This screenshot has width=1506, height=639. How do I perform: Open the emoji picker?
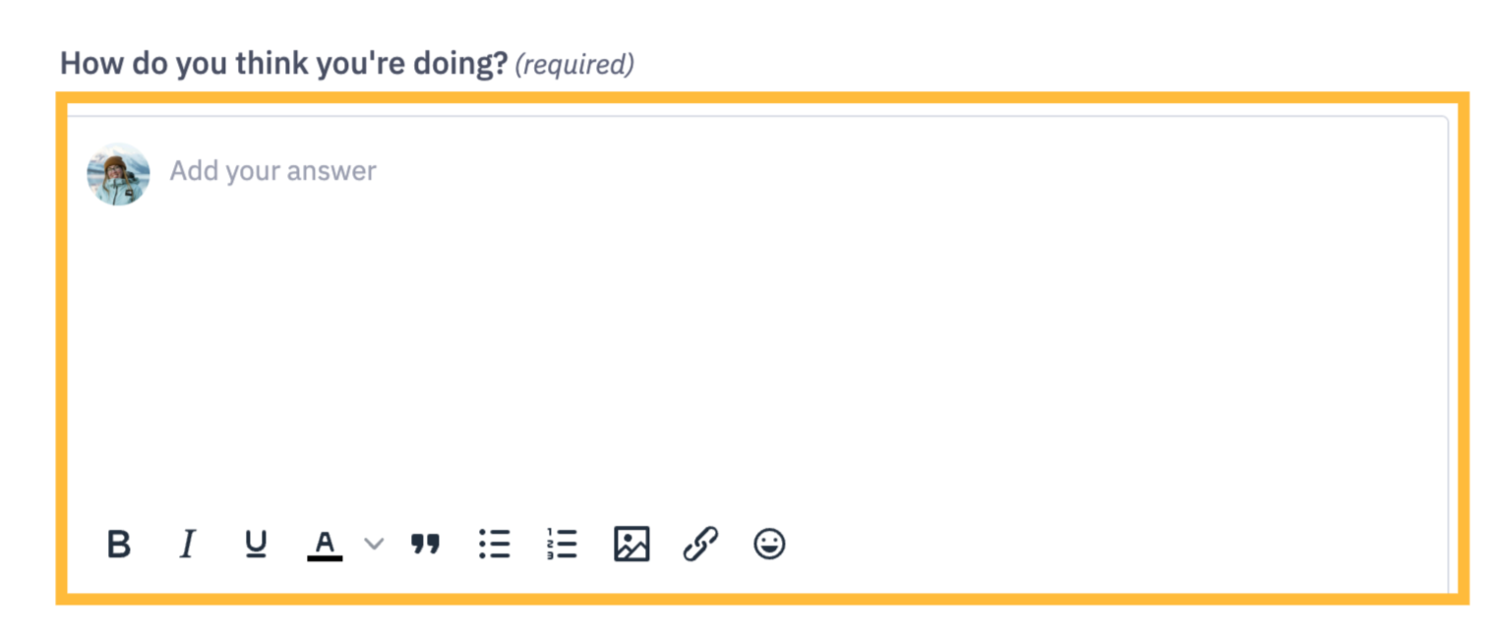[769, 544]
